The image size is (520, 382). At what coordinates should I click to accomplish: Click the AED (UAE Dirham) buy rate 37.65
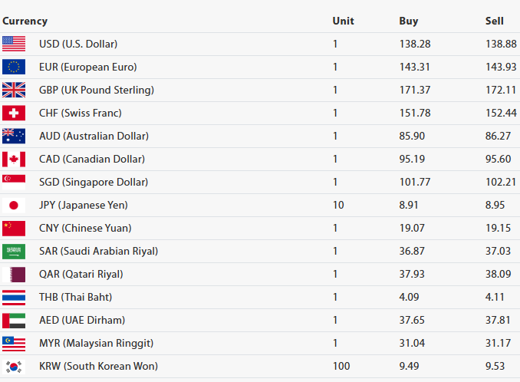[x=412, y=321]
